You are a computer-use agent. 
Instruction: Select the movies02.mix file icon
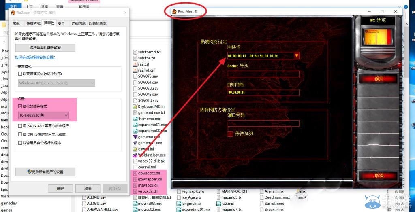pyautogui.click(x=135, y=210)
